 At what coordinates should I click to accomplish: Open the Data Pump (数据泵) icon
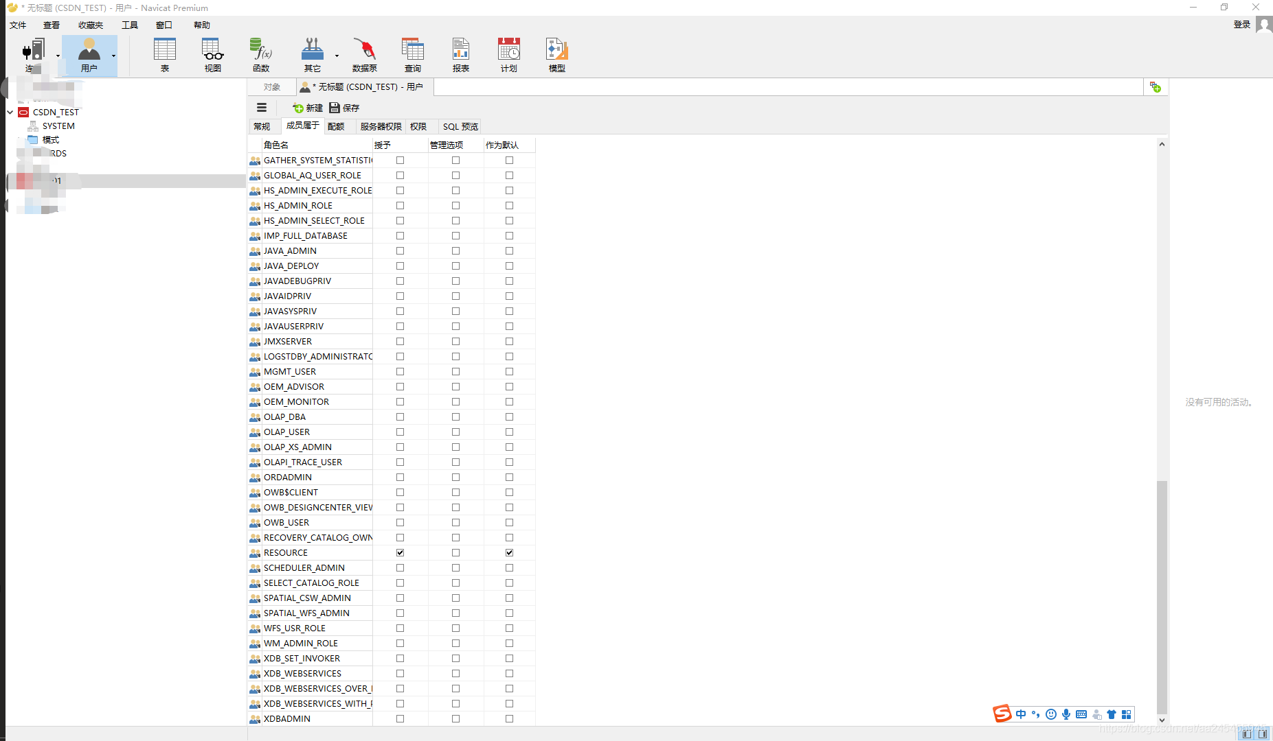(365, 55)
